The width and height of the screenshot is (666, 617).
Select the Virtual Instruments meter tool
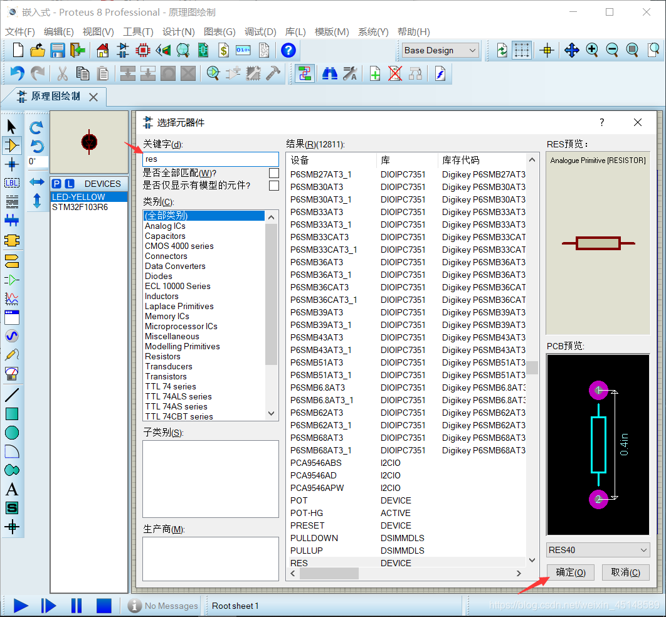(x=11, y=374)
